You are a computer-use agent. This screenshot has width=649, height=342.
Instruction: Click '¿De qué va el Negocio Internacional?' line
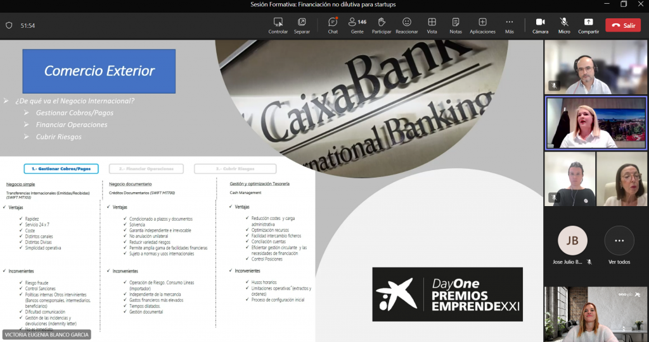pos(75,101)
